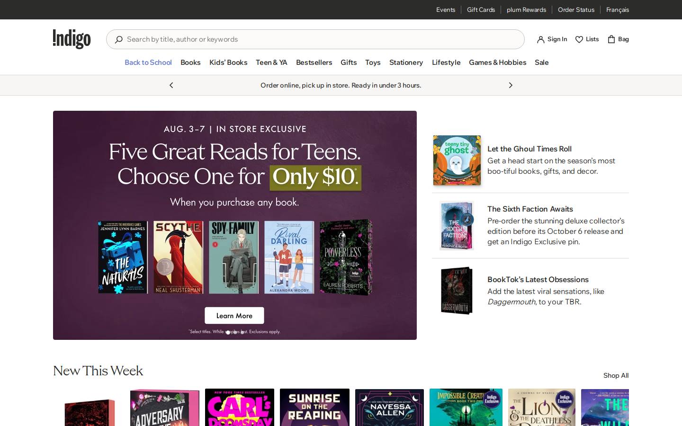Viewport: 682px width, 426px height.
Task: Click The Sixth Faction book thumbnail
Action: tap(457, 225)
